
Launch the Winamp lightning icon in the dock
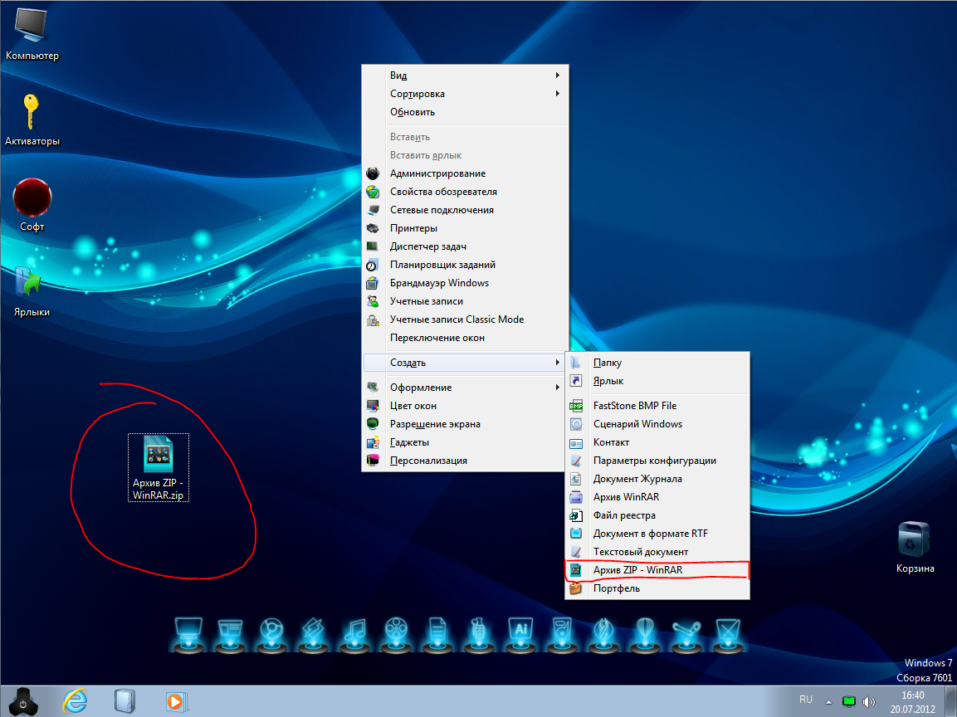pos(313,635)
